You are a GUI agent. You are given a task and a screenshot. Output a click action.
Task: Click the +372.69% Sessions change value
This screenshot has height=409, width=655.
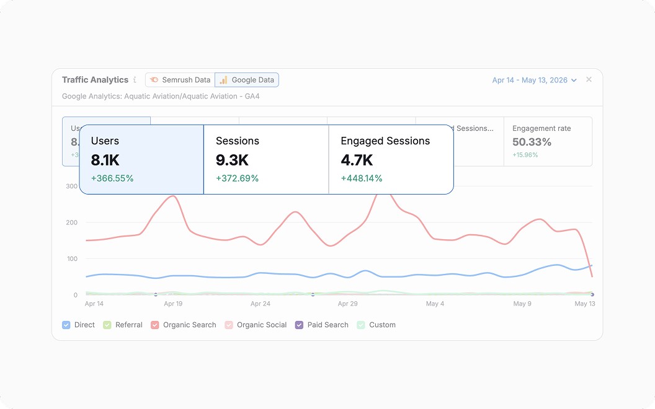238,178
